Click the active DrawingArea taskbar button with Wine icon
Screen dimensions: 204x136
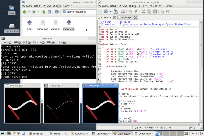pyautogui.click(x=123, y=134)
